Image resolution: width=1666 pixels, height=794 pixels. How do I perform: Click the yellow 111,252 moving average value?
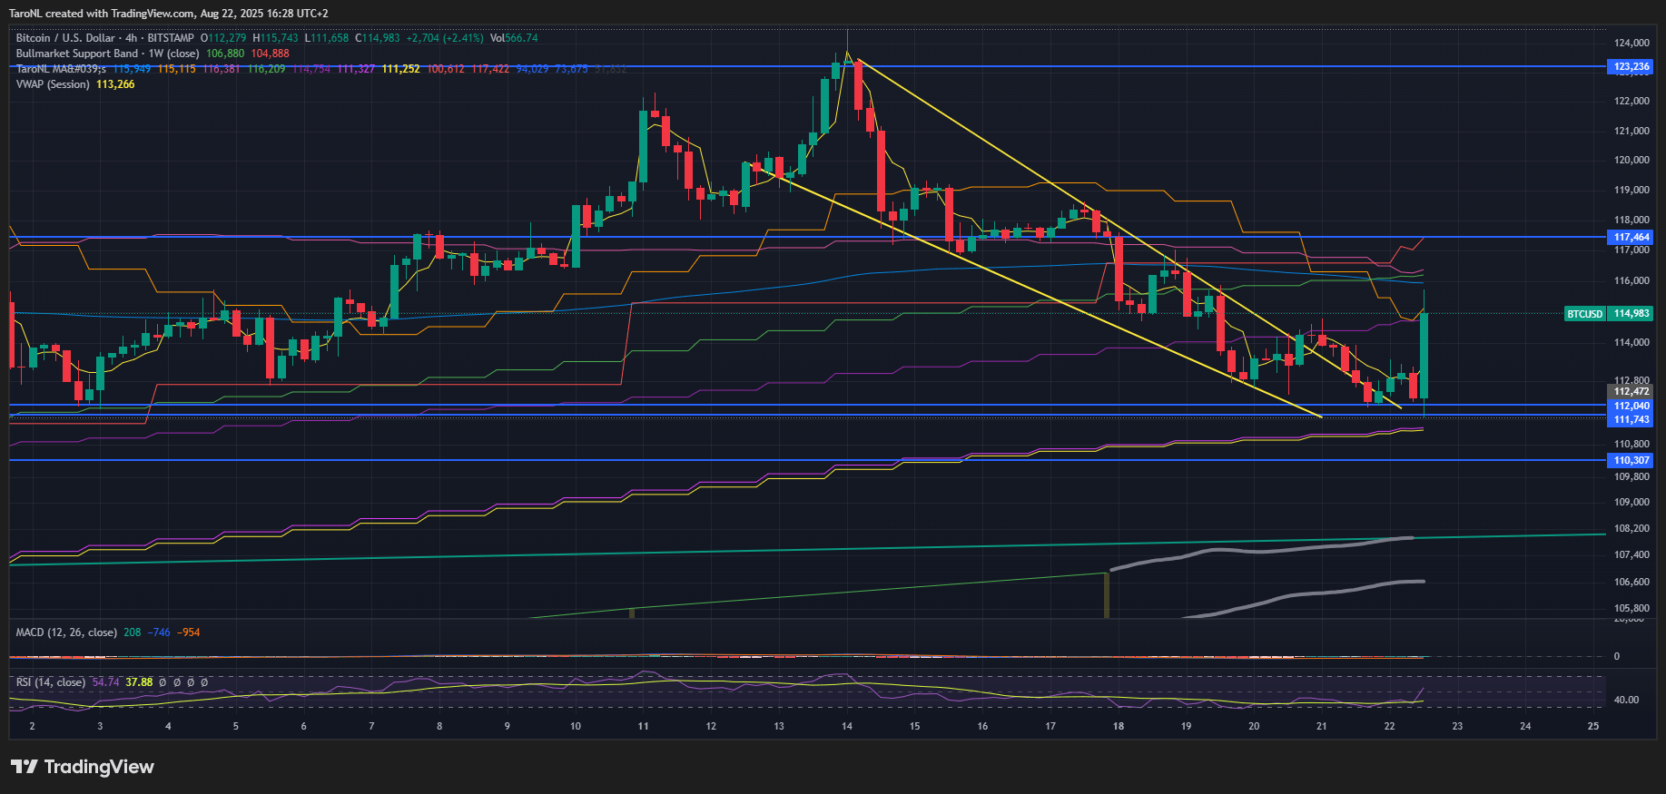[x=401, y=69]
